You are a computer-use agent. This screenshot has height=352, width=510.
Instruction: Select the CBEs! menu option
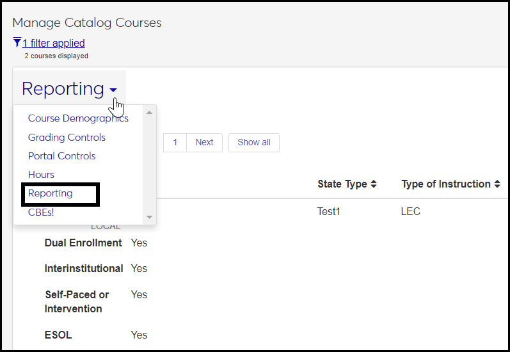pos(41,212)
